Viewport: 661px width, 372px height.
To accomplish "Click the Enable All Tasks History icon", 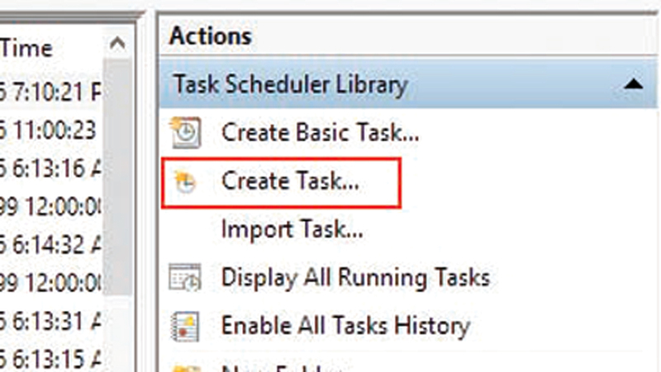I will click(183, 325).
